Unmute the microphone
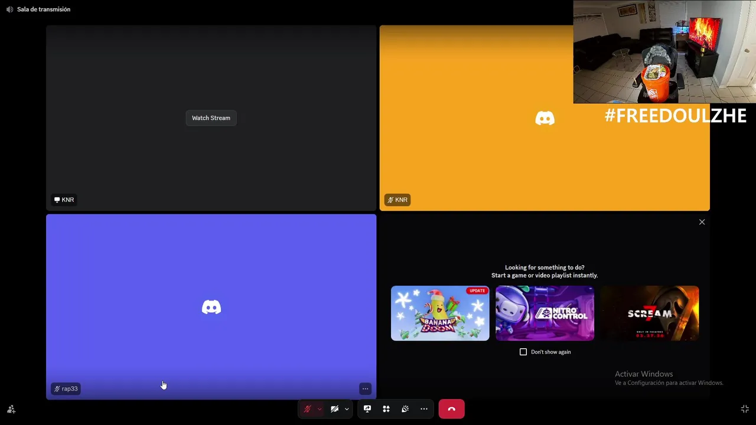The image size is (756, 425). pyautogui.click(x=307, y=409)
